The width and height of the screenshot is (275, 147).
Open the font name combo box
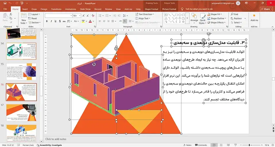tap(58, 16)
